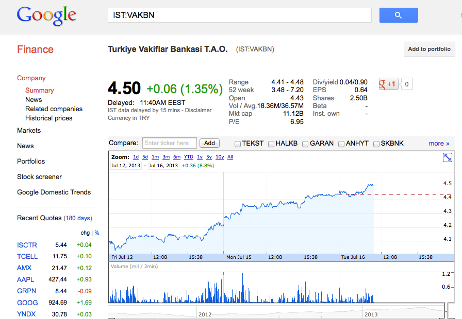Set chart zoom to 10y
Image resolution: width=462 pixels, height=319 pixels.
coord(220,157)
